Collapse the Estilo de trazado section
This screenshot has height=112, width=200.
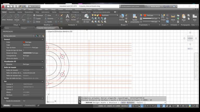click(x=42, y=67)
